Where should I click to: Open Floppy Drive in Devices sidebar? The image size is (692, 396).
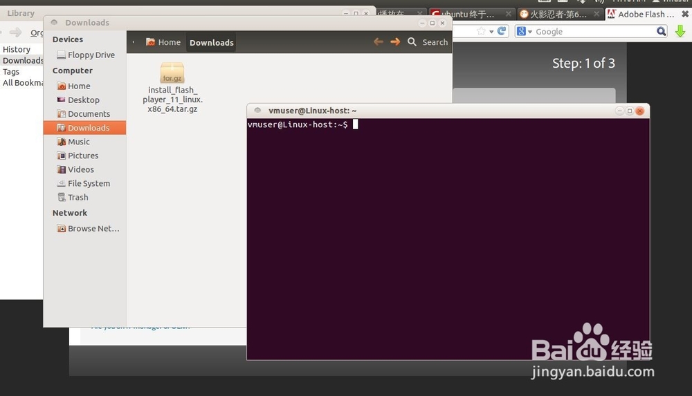click(x=84, y=55)
